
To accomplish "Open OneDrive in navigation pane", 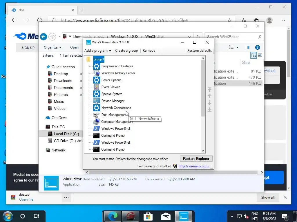I will tap(59, 118).
